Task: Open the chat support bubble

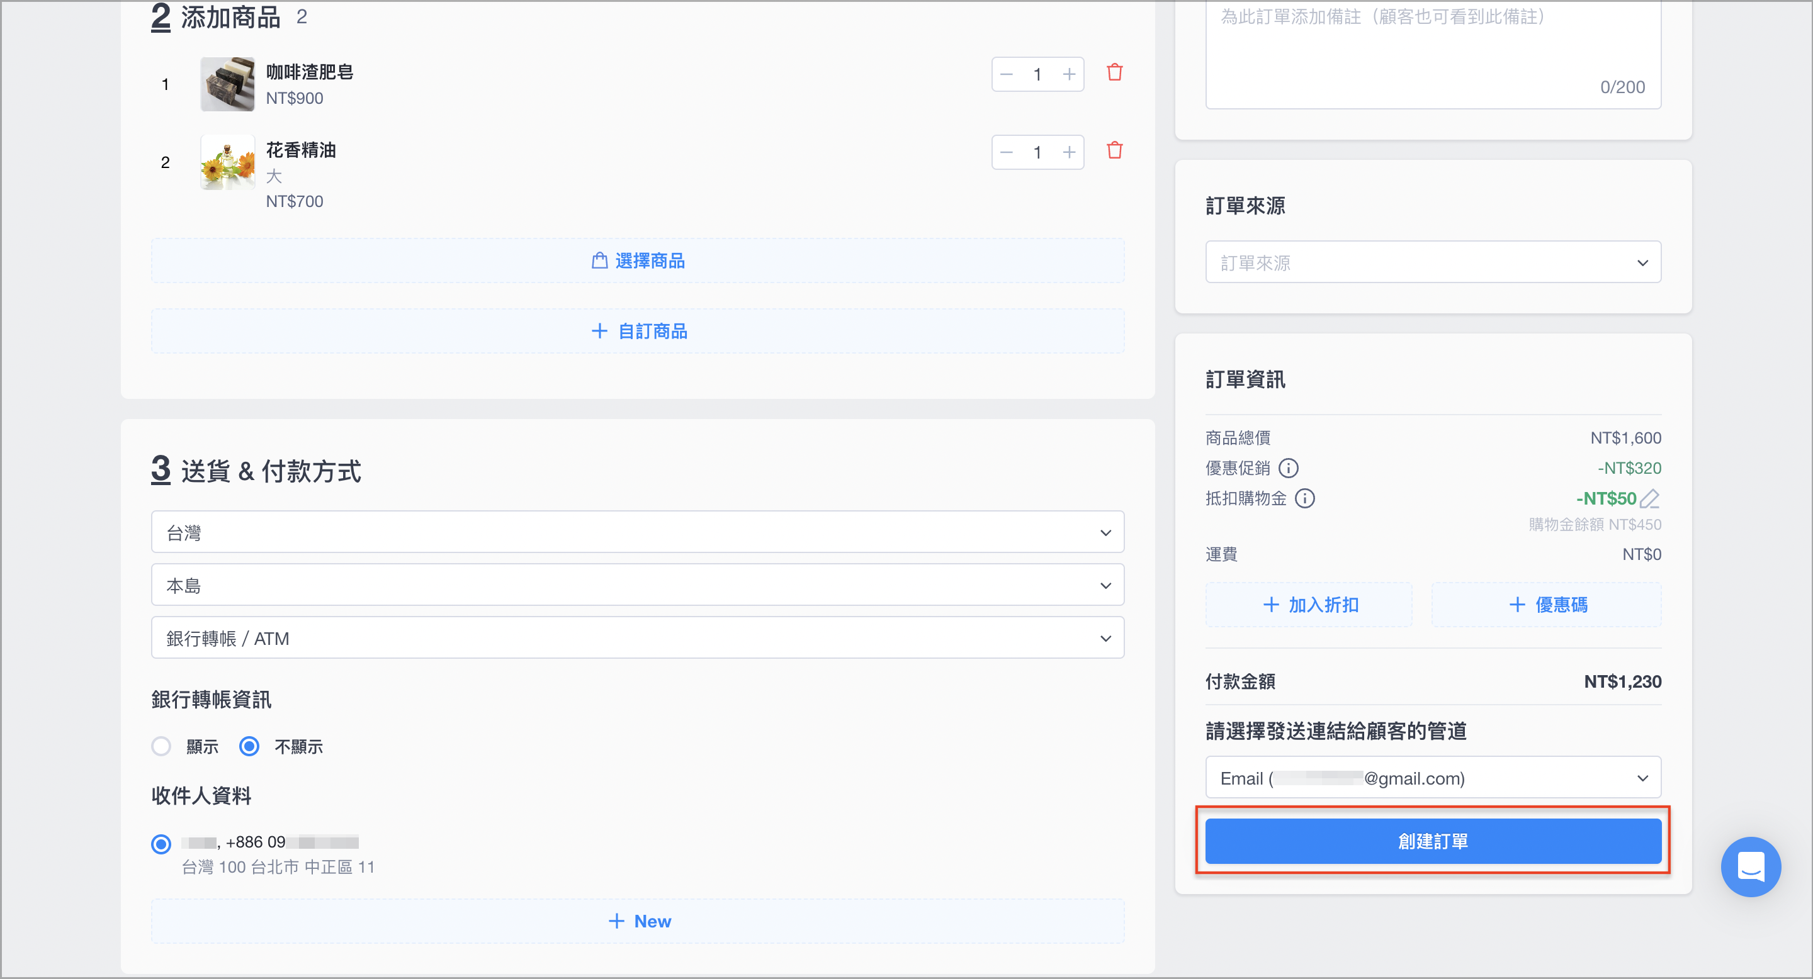Action: 1750,866
